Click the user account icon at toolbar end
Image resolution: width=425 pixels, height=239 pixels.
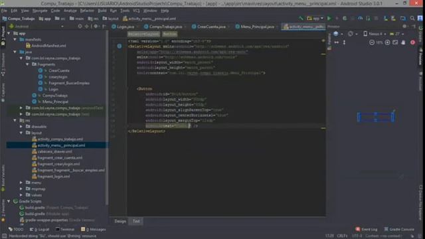tap(420, 18)
